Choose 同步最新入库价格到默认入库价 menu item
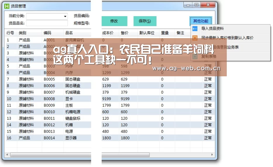Image resolution: width=273 pixels, height=167 pixels. click(x=227, y=38)
